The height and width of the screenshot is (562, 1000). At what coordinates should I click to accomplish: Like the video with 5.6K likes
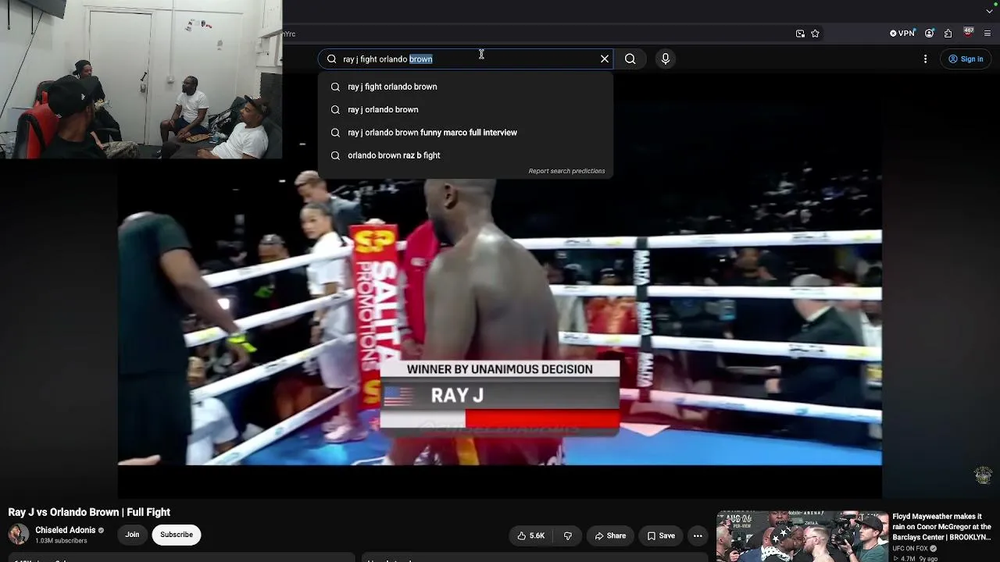530,535
